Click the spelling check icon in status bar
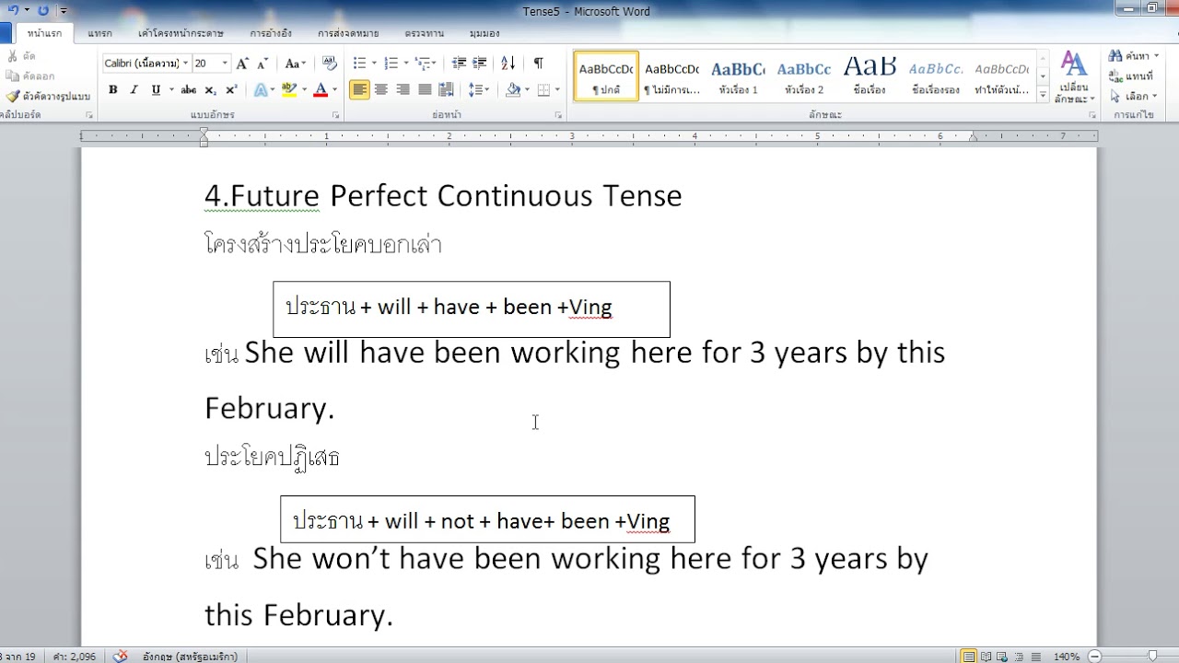Image resolution: width=1179 pixels, height=663 pixels. [x=121, y=656]
